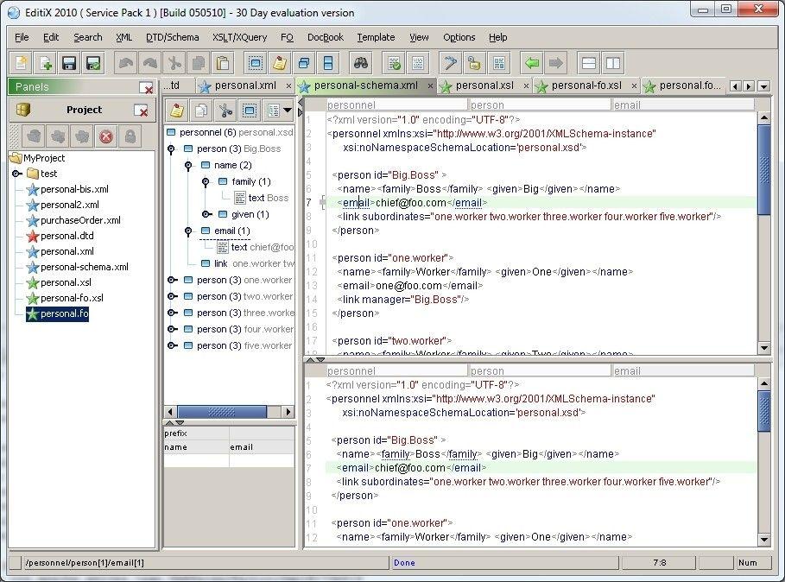Click the green left arrow navigation icon
This screenshot has height=582, width=785.
(x=531, y=63)
